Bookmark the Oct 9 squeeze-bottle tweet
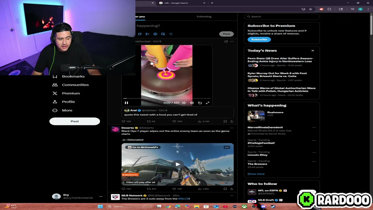This screenshot has width=373, height=210. pyautogui.click(x=225, y=121)
